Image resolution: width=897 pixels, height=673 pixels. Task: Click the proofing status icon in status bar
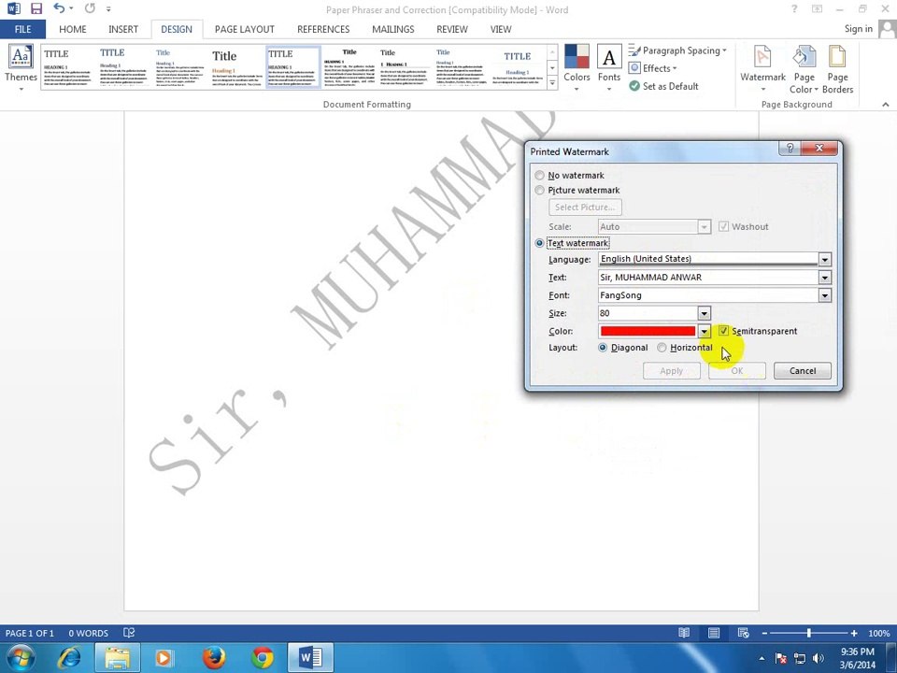pos(129,633)
